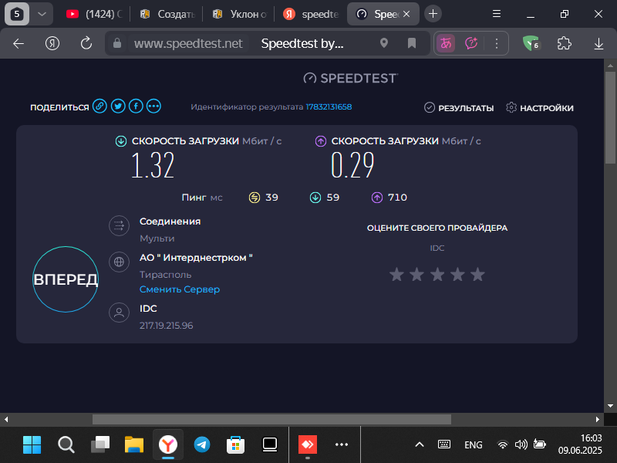Open Yandex home page button
Screen dimensions: 617x463
(52, 43)
